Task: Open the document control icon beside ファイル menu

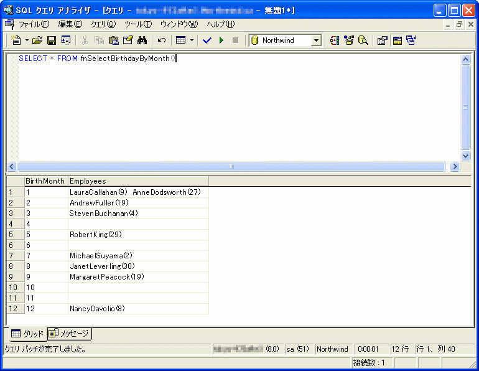Action: click(9, 24)
